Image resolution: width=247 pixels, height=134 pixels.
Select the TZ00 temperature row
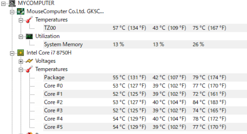(x=145, y=28)
